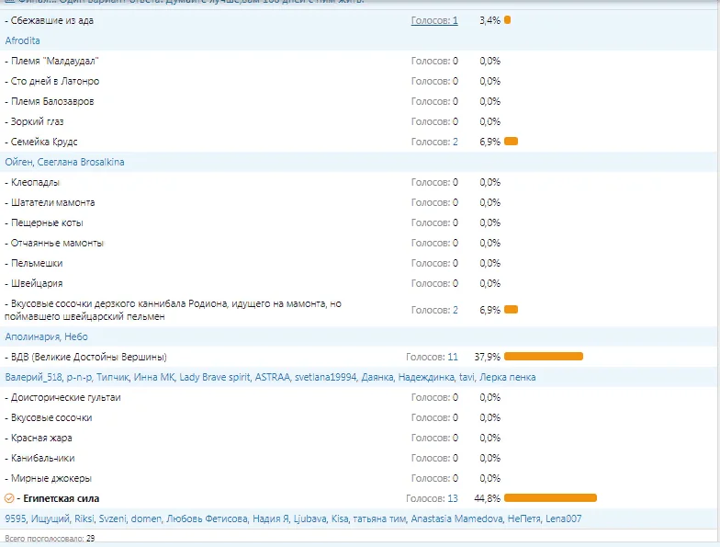Click the Семейка Крудс vote count
This screenshot has height=547, width=720.
[433, 142]
